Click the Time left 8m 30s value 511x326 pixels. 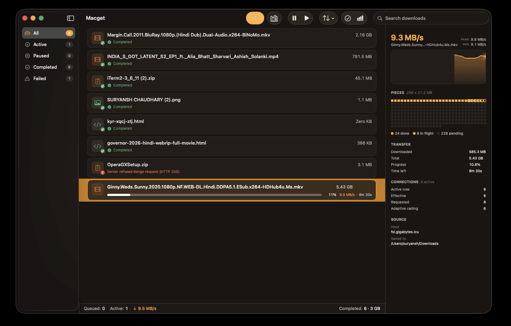point(475,171)
